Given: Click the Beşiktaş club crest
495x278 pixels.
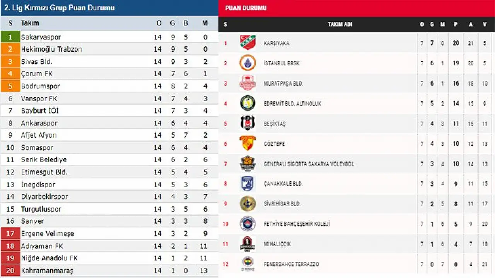Looking at the screenshot, I should (247, 124).
